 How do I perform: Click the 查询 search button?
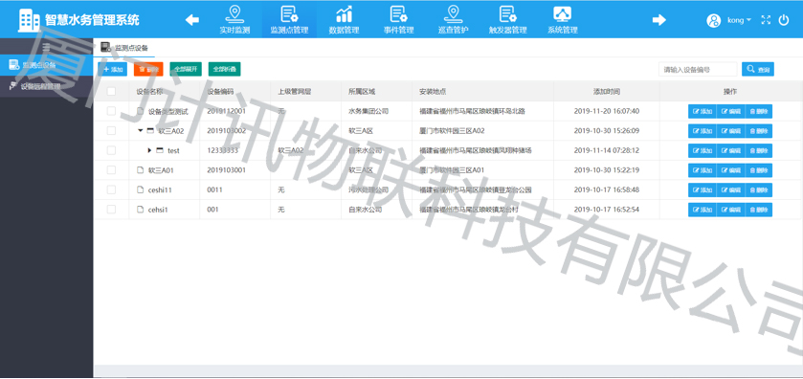[758, 69]
